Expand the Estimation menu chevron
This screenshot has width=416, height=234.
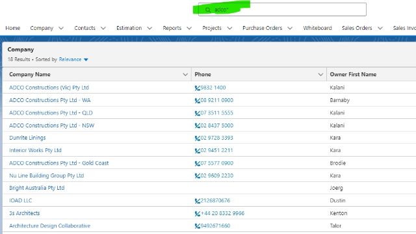(x=149, y=28)
